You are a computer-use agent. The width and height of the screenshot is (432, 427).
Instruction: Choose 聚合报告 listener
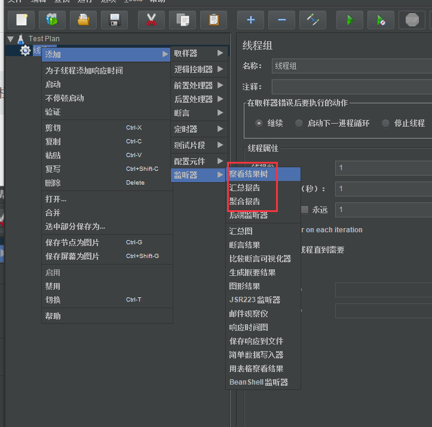click(263, 201)
